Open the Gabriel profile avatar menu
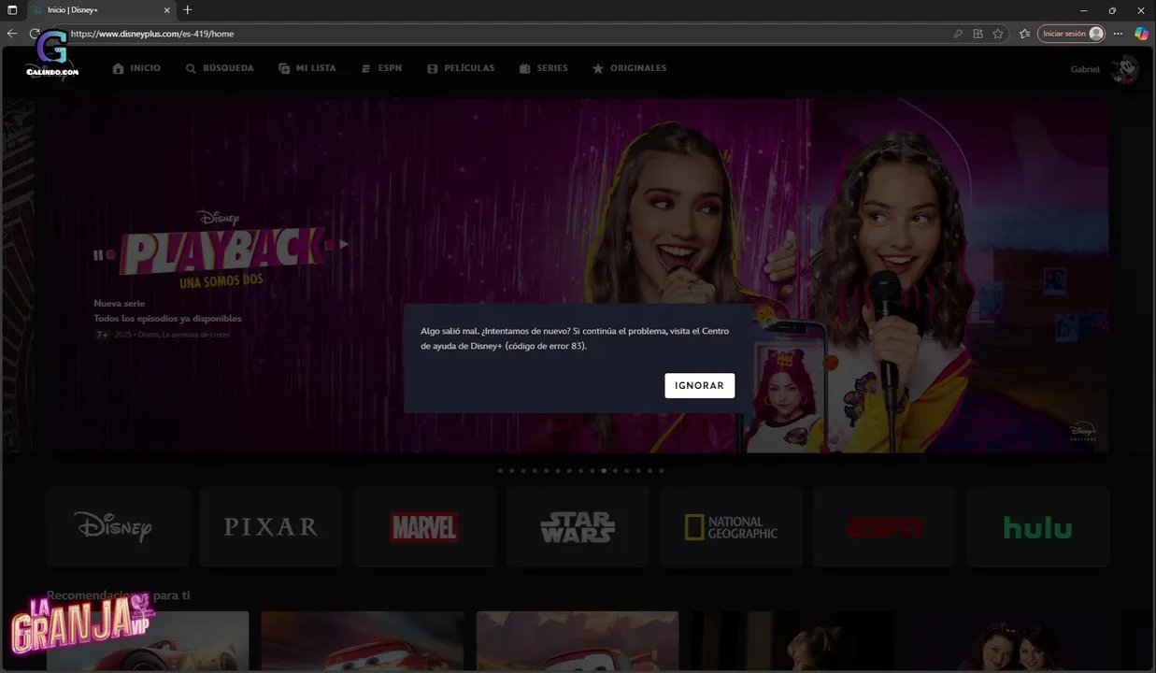Screen dimensions: 1156x673 1124,69
